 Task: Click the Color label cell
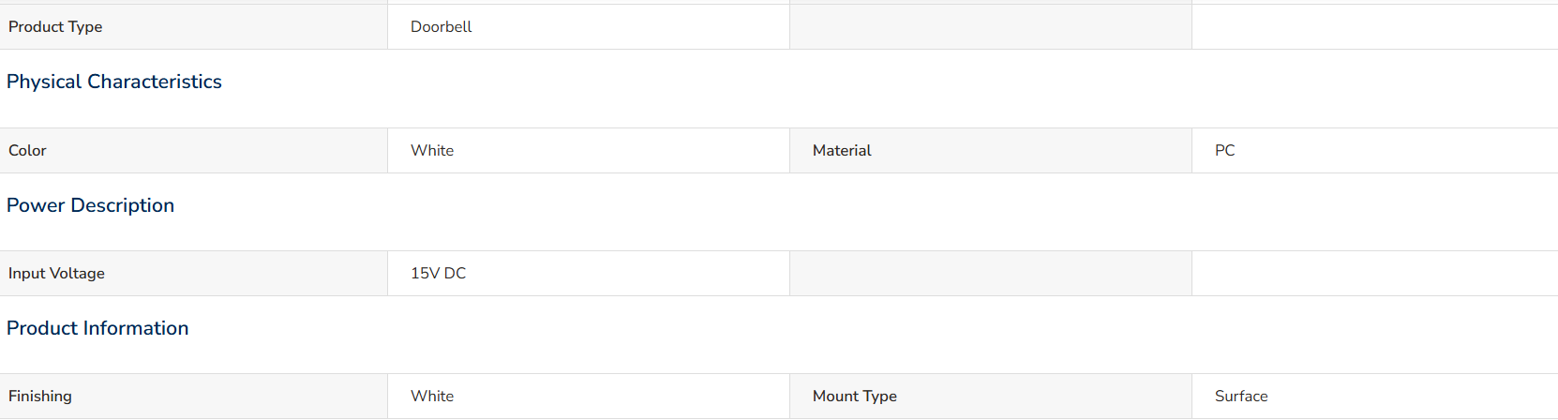[x=193, y=150]
